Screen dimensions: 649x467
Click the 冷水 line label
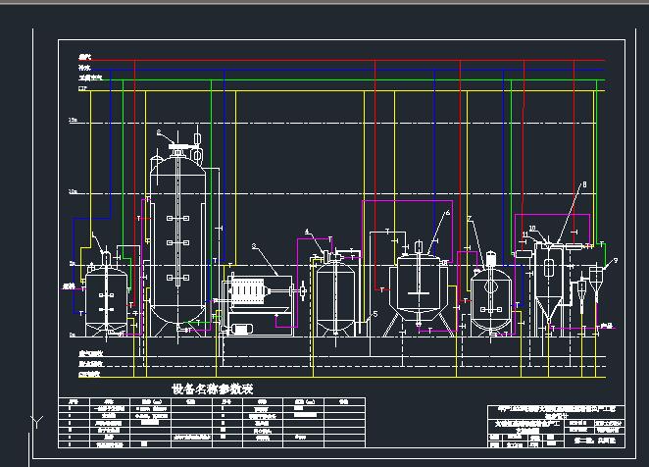[x=84, y=67]
